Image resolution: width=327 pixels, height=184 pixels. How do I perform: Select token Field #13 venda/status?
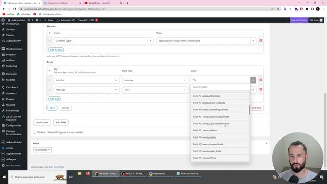click(x=220, y=130)
